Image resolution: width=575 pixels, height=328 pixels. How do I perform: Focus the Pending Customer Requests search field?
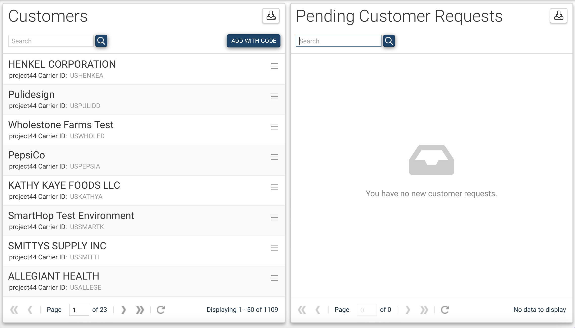point(338,41)
